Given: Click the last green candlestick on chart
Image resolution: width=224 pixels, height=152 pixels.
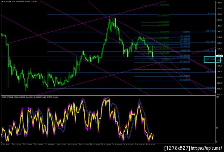Looking at the screenshot, I should tap(153, 56).
